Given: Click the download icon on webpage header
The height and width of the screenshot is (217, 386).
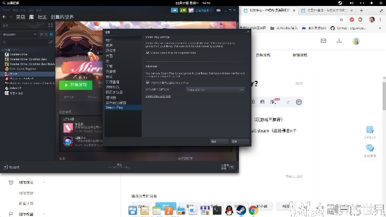Looking at the screenshot, I should coord(339,41).
